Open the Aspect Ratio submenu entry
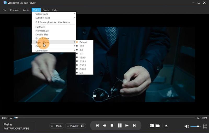Viewport: 209px width, 133px height. click(54, 42)
